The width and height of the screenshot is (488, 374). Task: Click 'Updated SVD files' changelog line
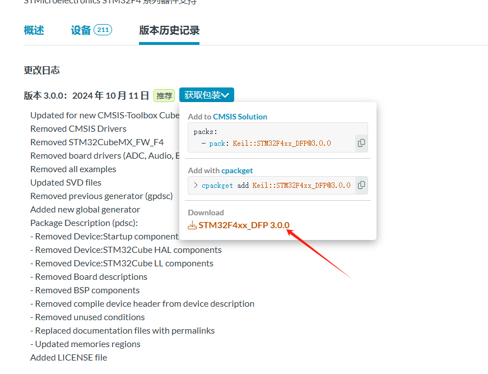(66, 183)
